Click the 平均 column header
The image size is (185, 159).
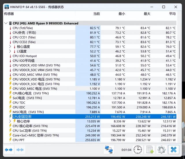[172, 14]
